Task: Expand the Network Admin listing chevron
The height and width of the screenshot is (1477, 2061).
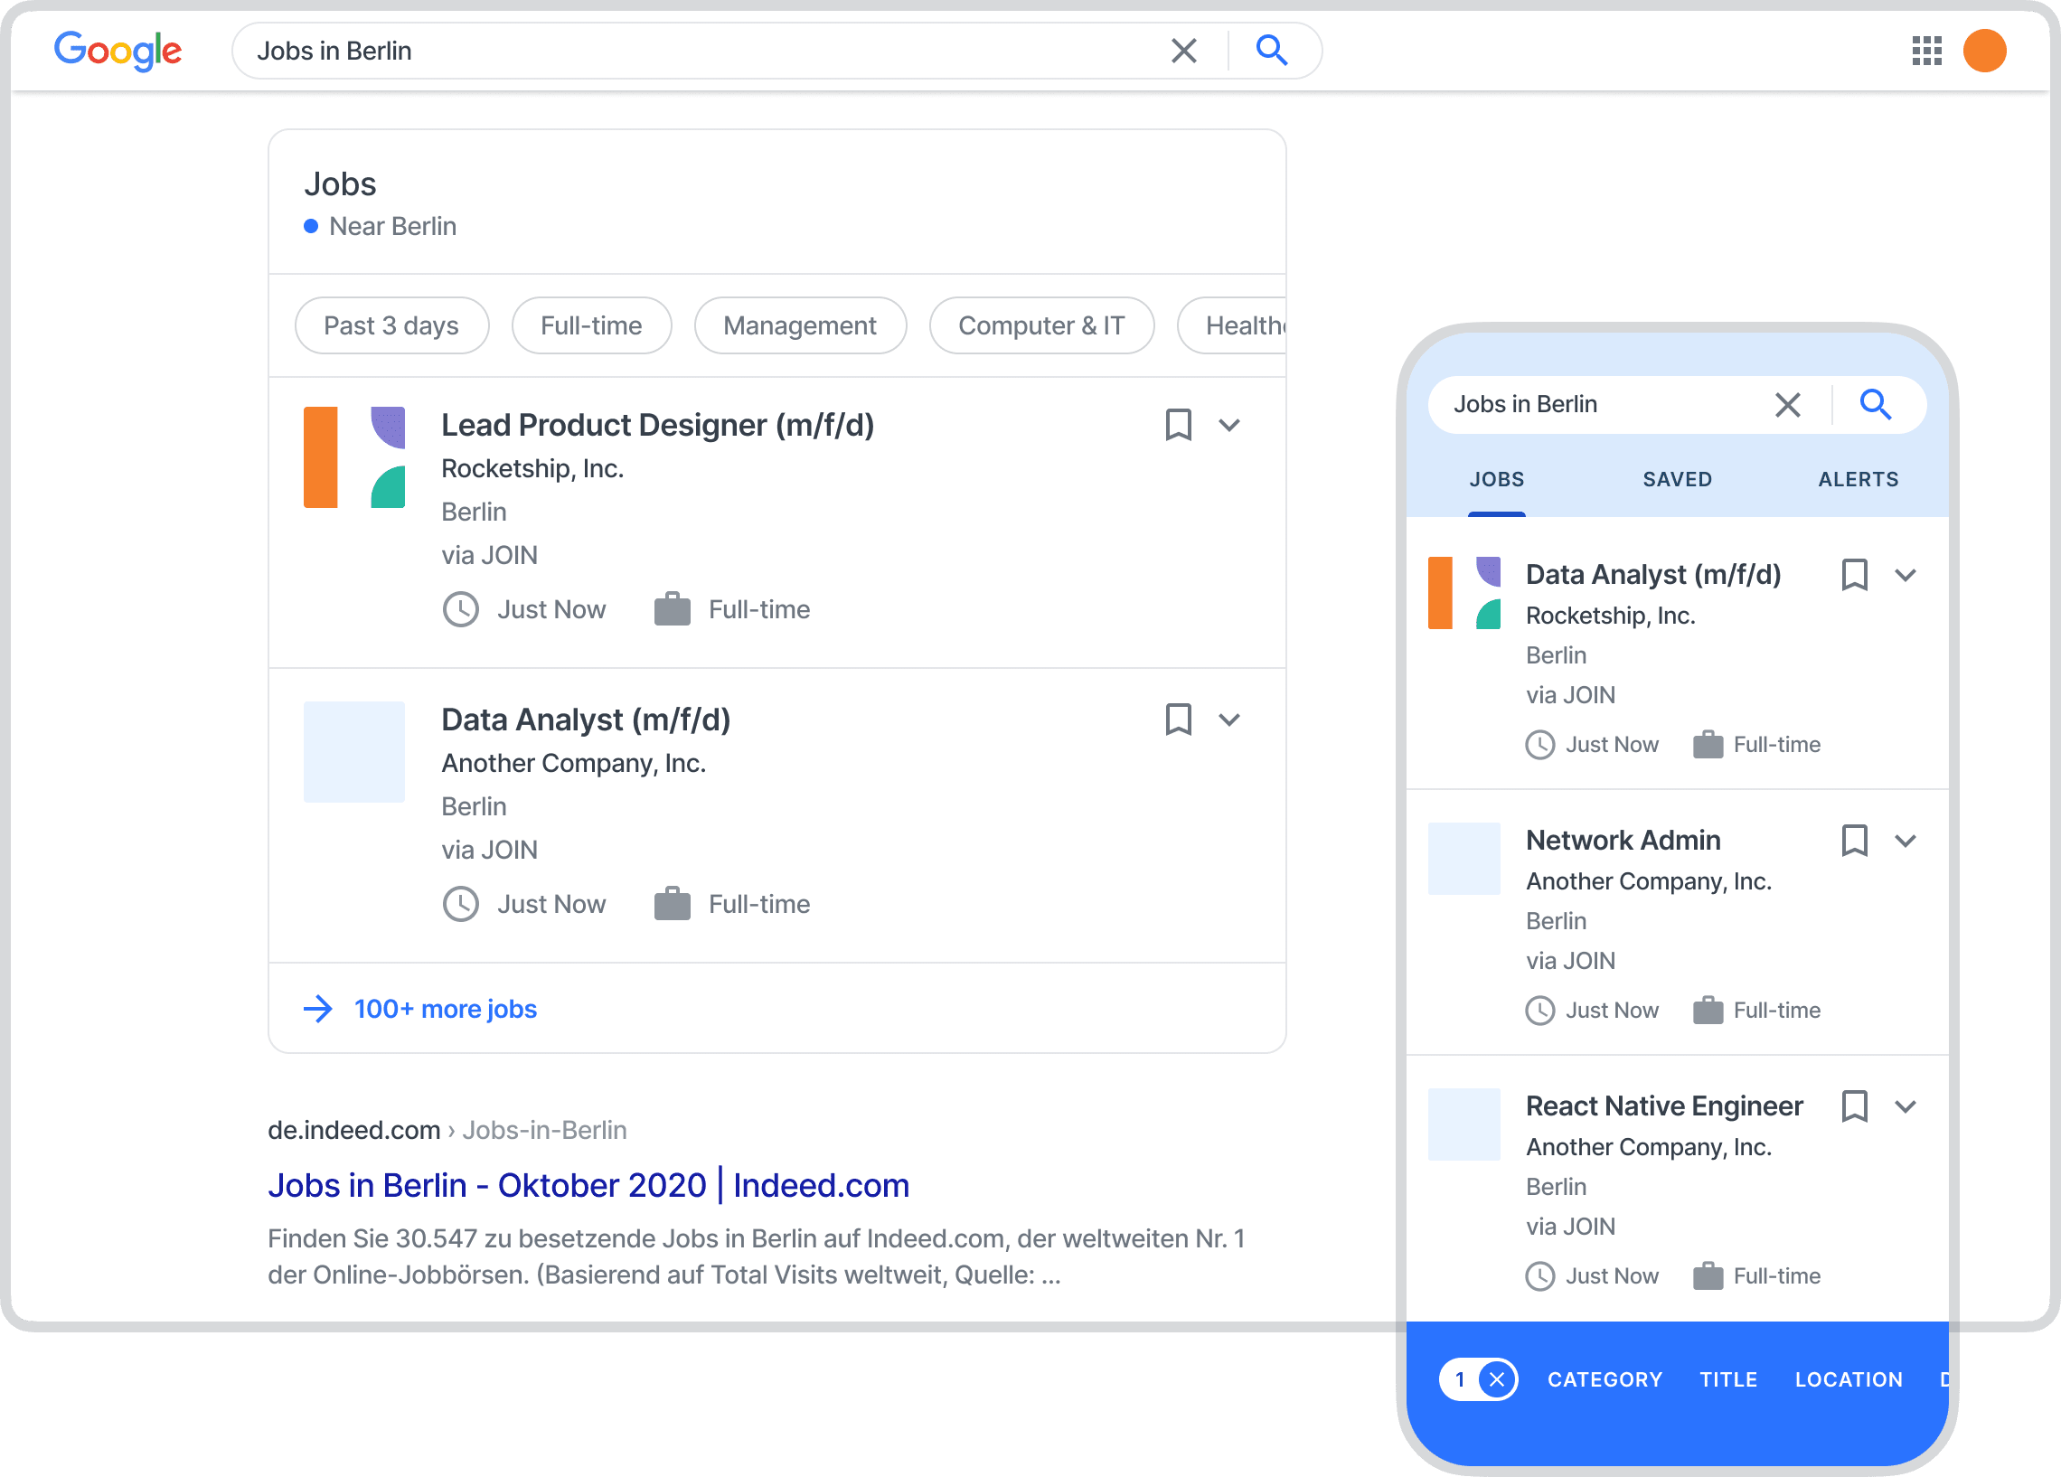Action: [1906, 841]
